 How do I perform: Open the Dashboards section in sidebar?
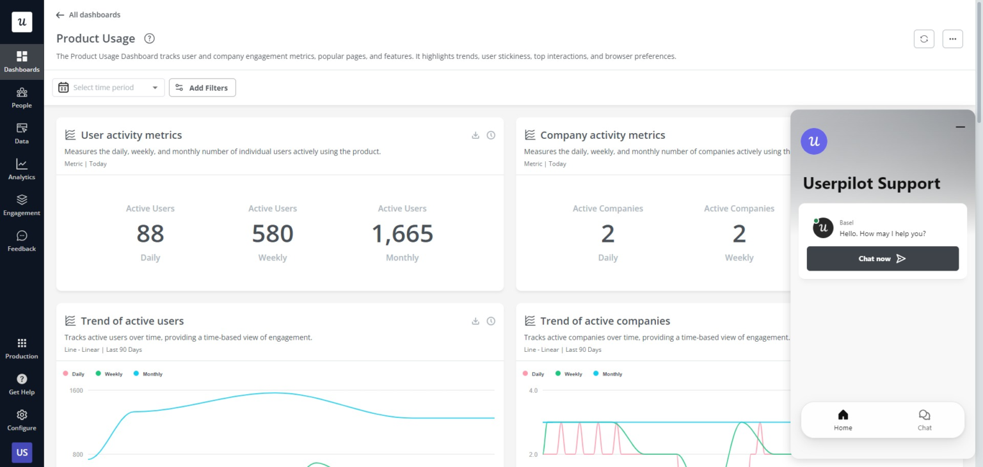coord(22,61)
